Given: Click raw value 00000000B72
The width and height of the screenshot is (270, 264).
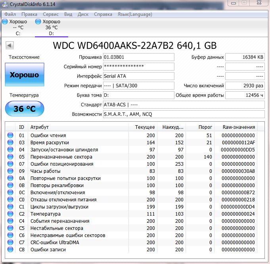Looking at the screenshot, I should (x=238, y=192).
